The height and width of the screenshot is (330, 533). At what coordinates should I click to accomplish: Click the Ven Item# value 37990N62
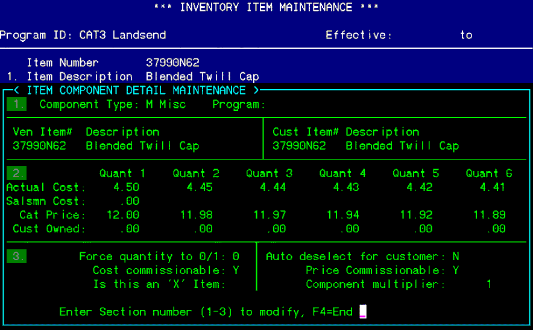[39, 146]
